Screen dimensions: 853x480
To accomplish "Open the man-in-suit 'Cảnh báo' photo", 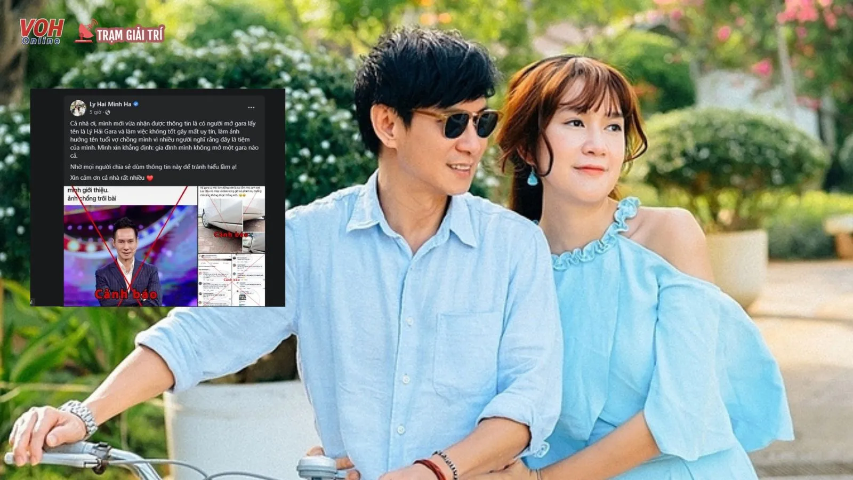I will coord(131,246).
